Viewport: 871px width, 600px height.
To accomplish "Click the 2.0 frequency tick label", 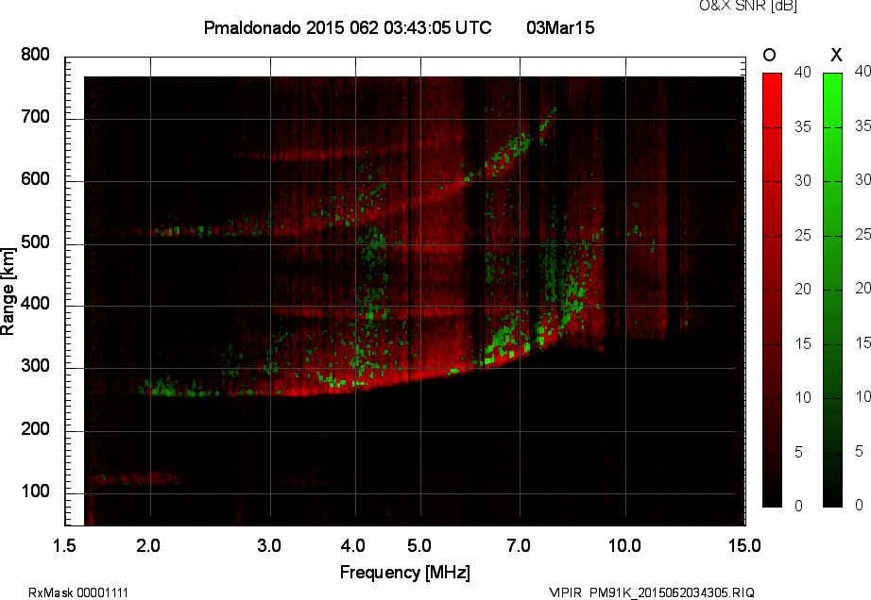I will (x=148, y=545).
